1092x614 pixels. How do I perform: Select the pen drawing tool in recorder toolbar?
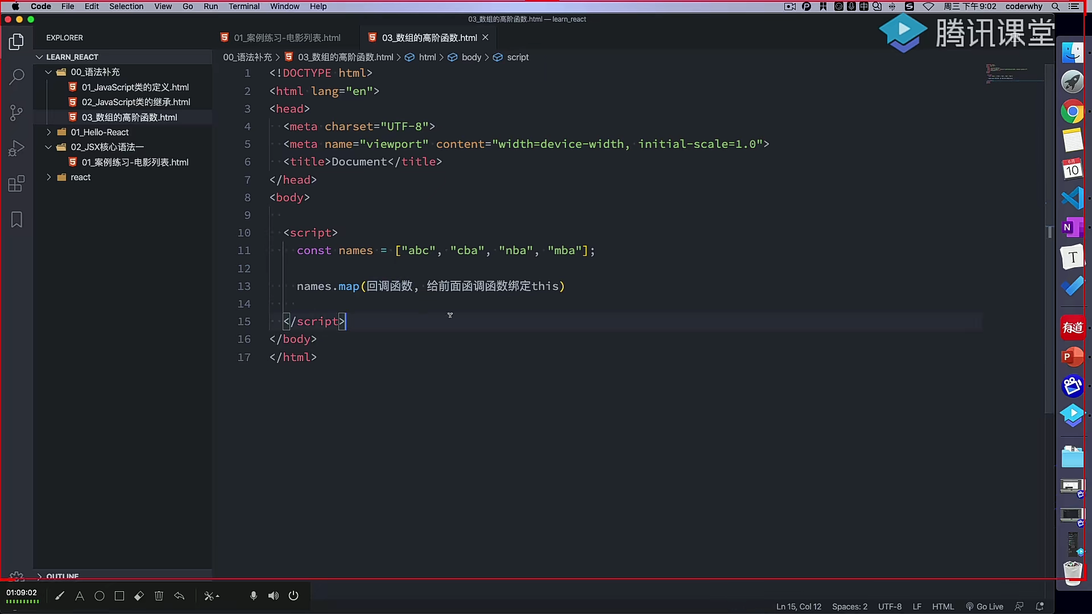click(60, 596)
